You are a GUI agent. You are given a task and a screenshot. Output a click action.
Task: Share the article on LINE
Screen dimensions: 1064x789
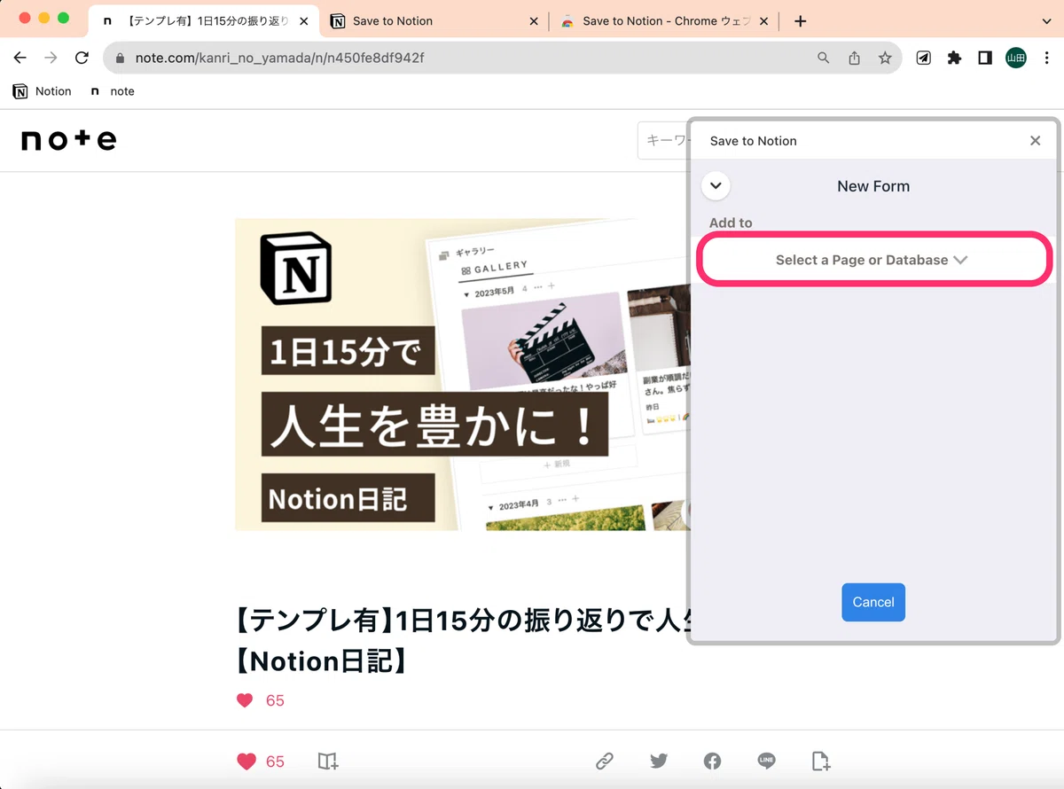767,761
